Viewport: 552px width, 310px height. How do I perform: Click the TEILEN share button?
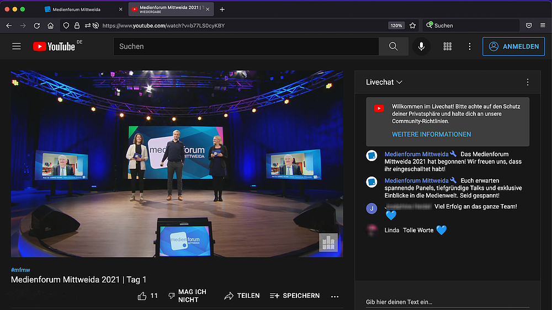click(x=242, y=296)
